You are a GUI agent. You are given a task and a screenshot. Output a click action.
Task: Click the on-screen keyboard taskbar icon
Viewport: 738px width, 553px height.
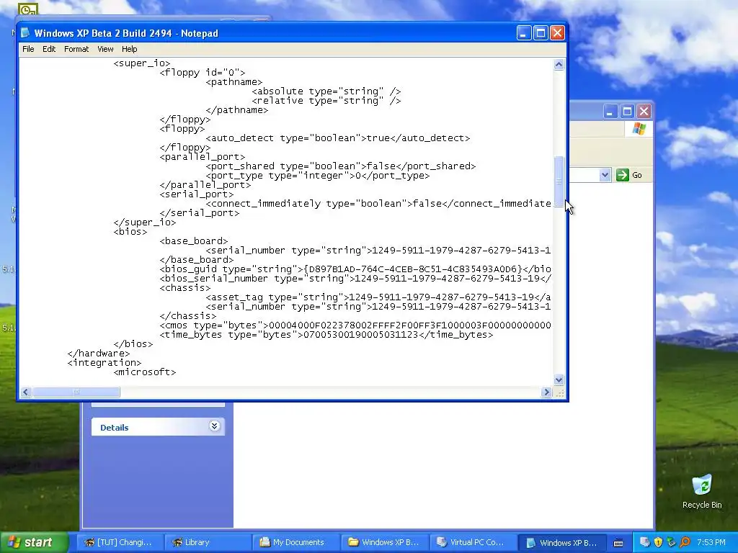tap(618, 543)
